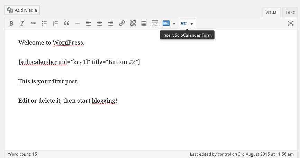Align text right

pyautogui.click(x=111, y=23)
